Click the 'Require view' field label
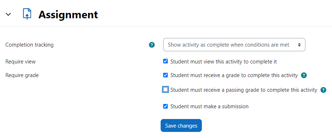Screen dimensions: 332x138 [20, 62]
